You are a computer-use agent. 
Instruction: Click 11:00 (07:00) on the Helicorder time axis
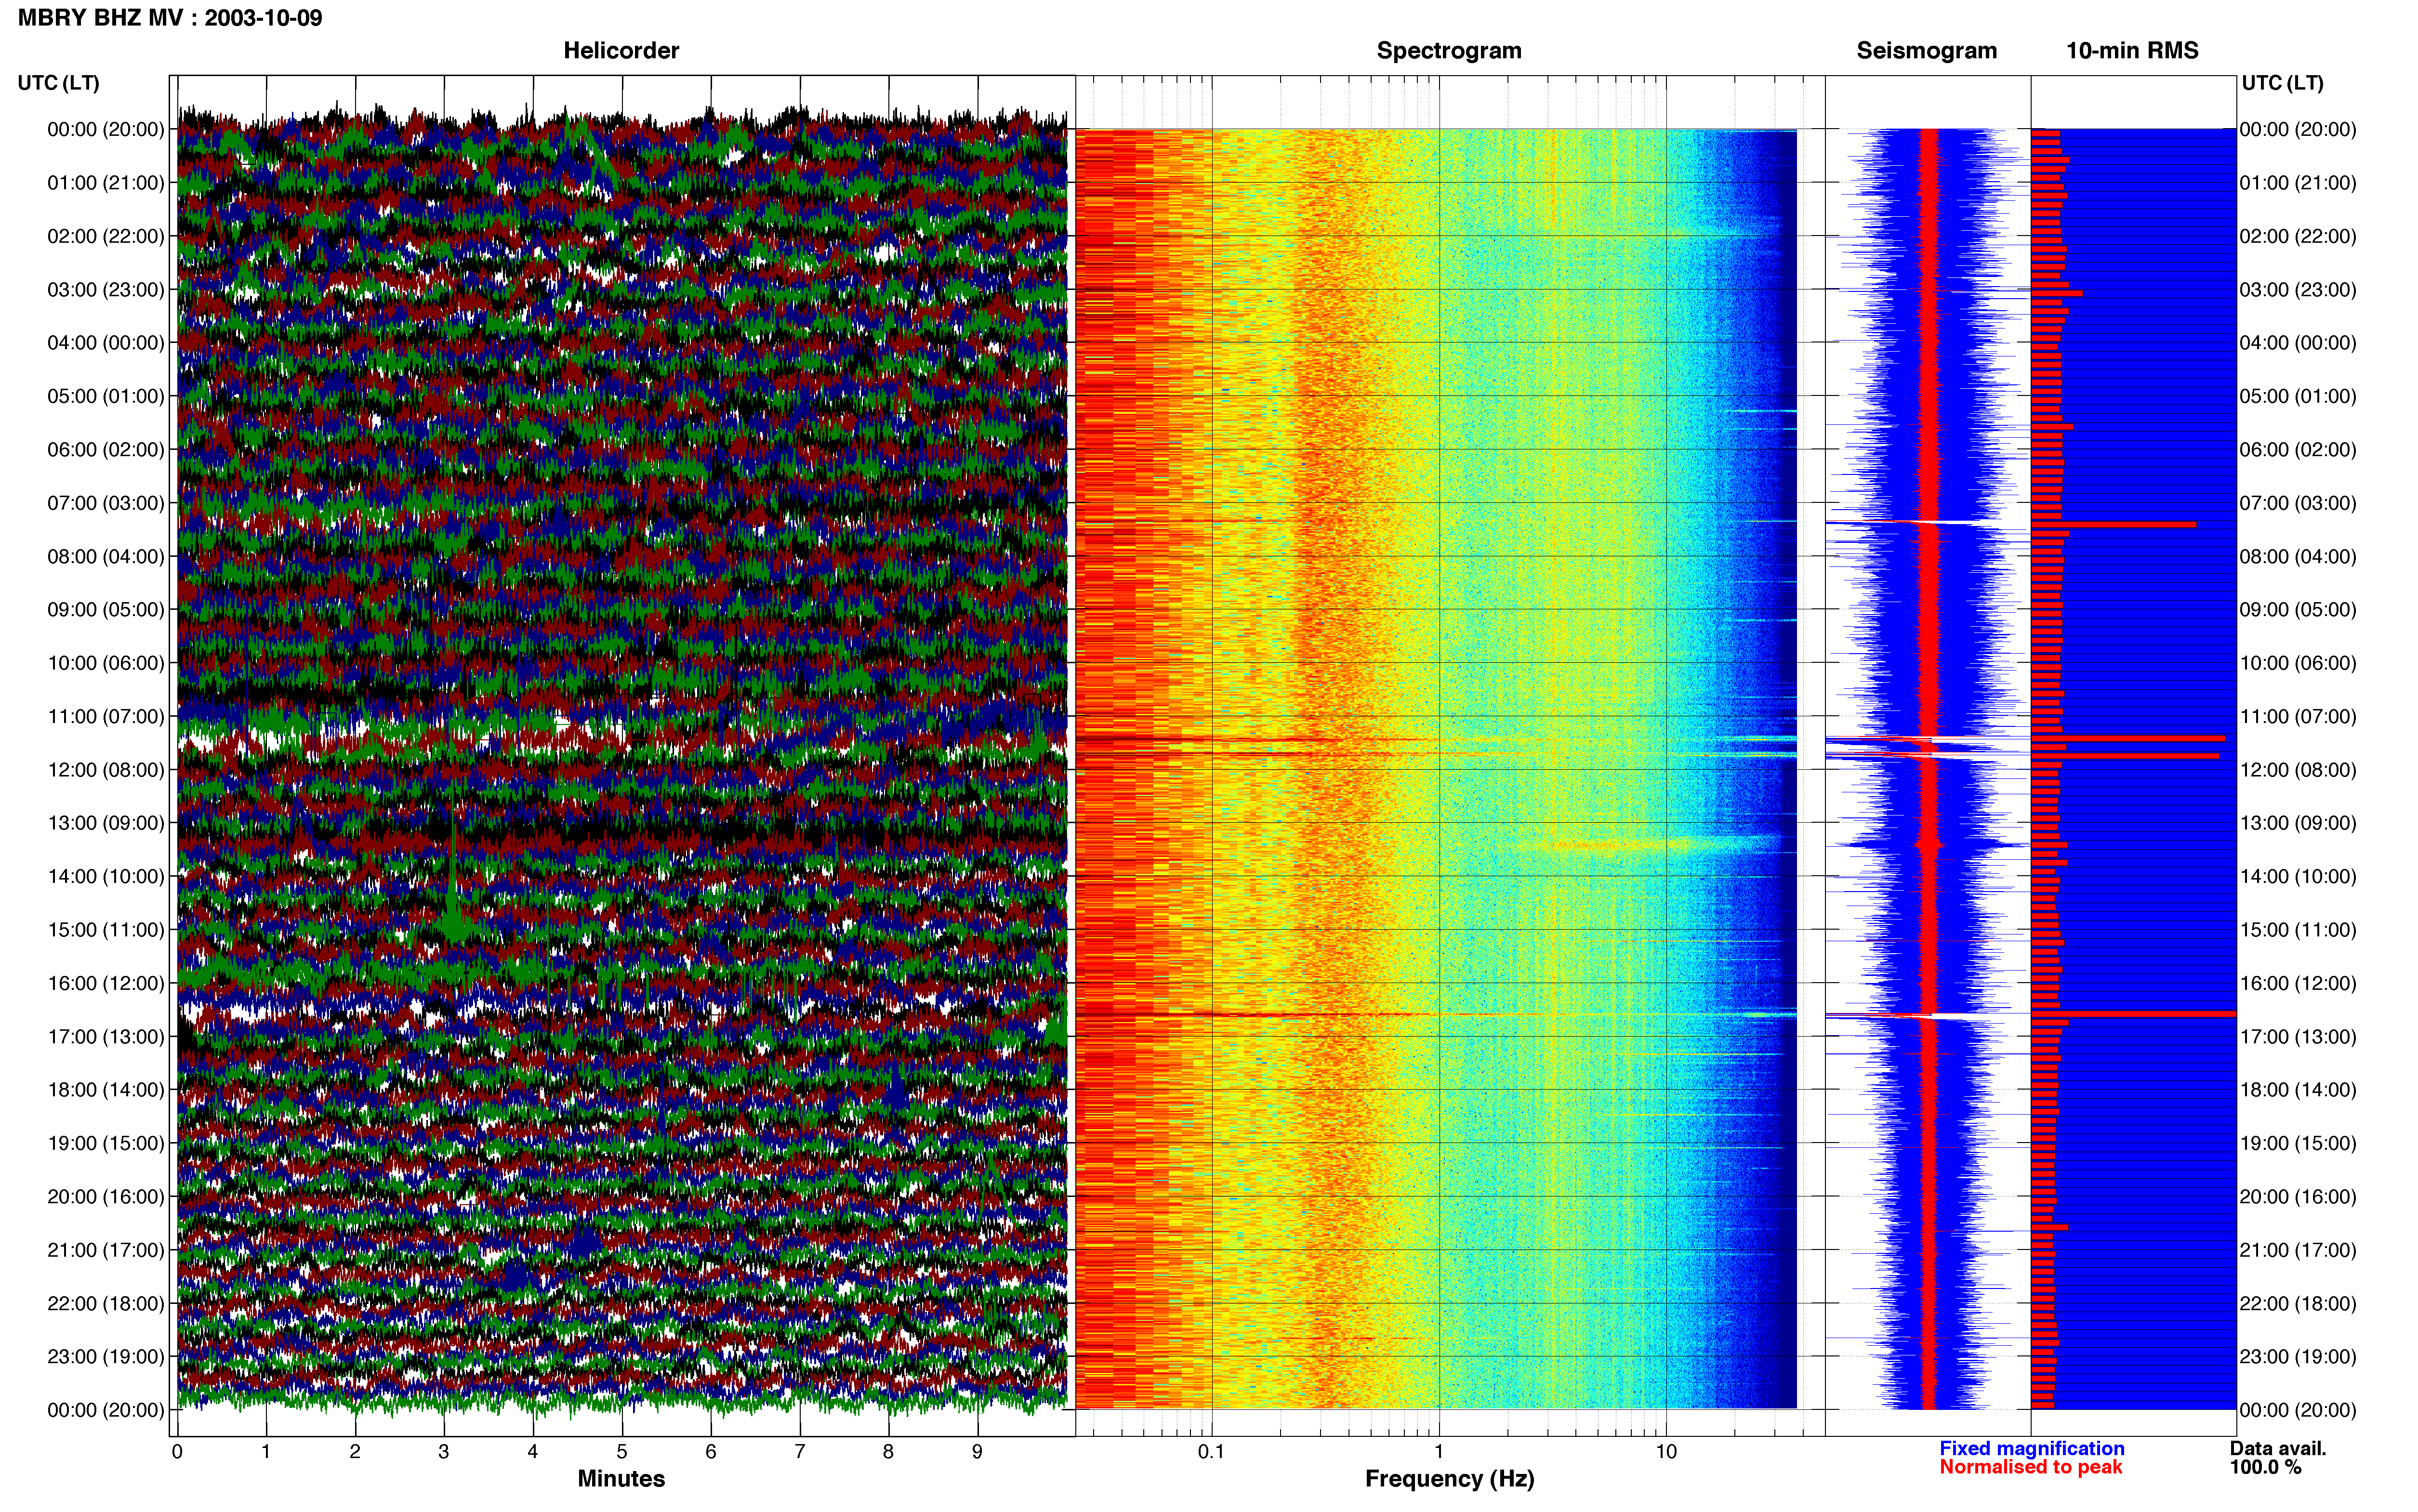pos(106,716)
